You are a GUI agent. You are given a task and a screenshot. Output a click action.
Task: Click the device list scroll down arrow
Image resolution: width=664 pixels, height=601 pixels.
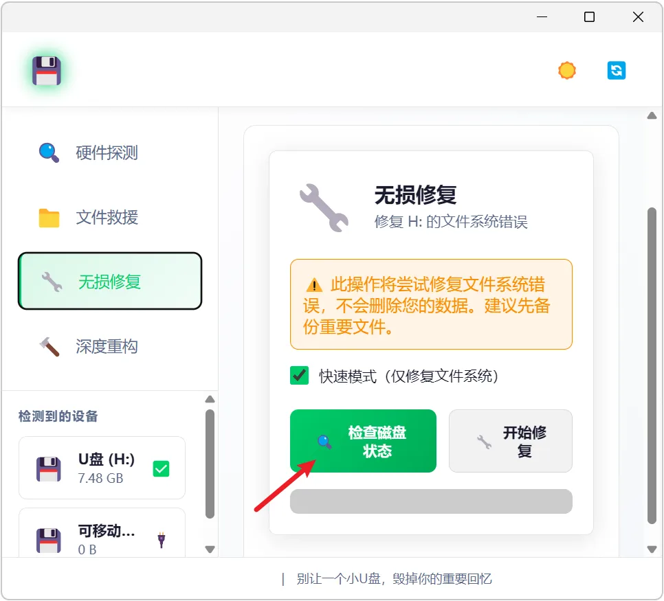pyautogui.click(x=210, y=549)
